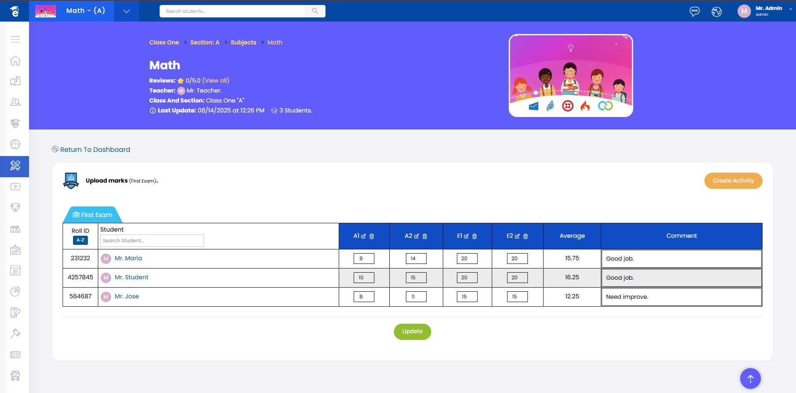
Task: Open the clock icon in the sidebar
Action: [15, 144]
